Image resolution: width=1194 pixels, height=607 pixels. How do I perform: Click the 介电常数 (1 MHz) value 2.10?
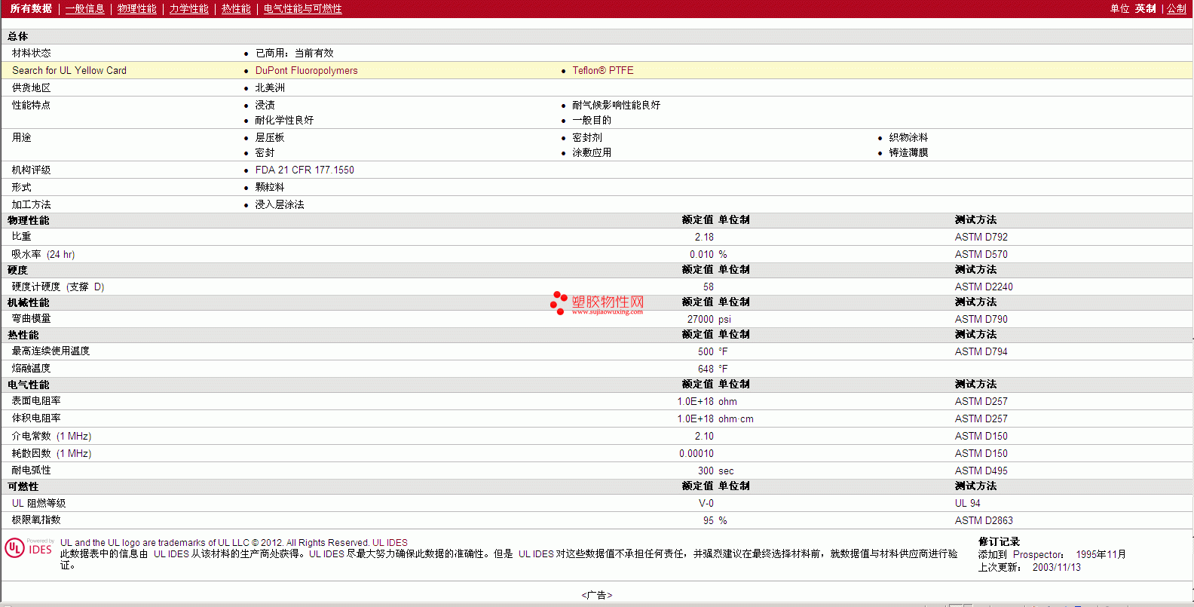[x=704, y=436]
